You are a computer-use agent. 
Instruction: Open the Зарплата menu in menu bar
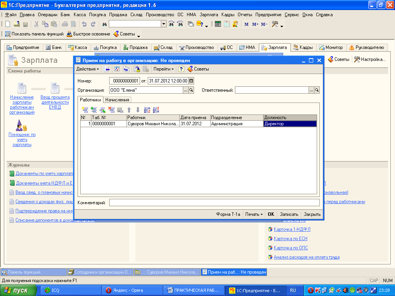click(x=209, y=15)
